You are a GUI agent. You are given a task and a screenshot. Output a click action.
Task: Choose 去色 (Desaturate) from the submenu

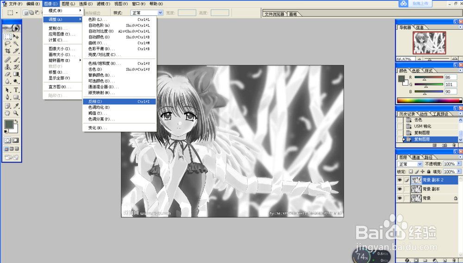[119, 69]
